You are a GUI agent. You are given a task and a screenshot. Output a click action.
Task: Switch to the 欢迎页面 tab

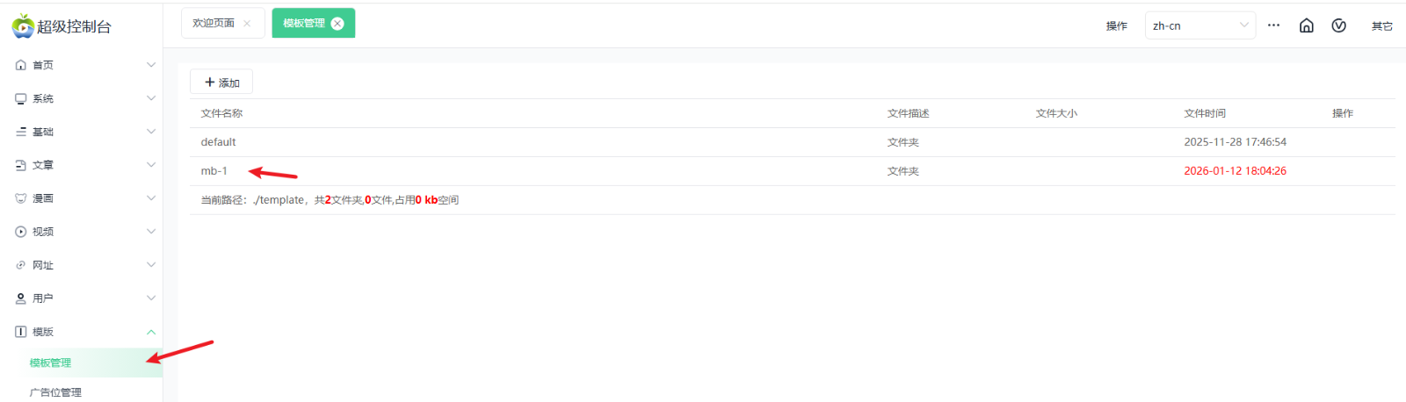(214, 24)
